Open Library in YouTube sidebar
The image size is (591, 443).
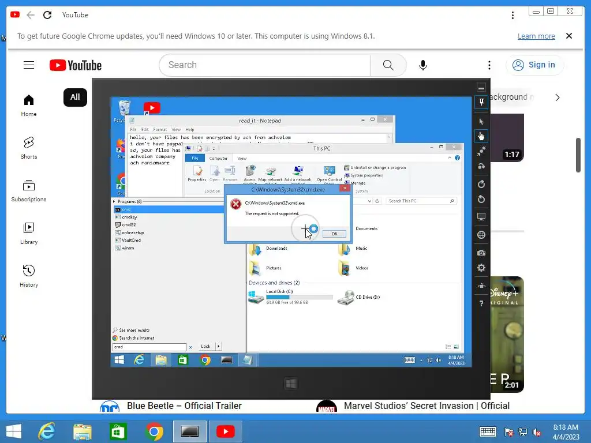[29, 234]
